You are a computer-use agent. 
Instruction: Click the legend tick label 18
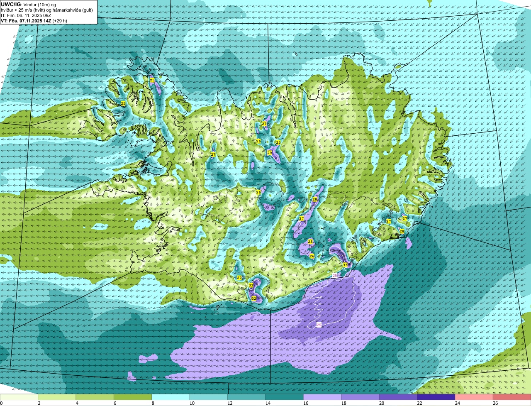[x=344, y=403]
